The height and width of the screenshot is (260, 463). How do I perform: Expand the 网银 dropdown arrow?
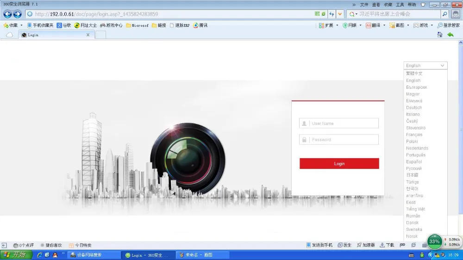tap(361, 25)
